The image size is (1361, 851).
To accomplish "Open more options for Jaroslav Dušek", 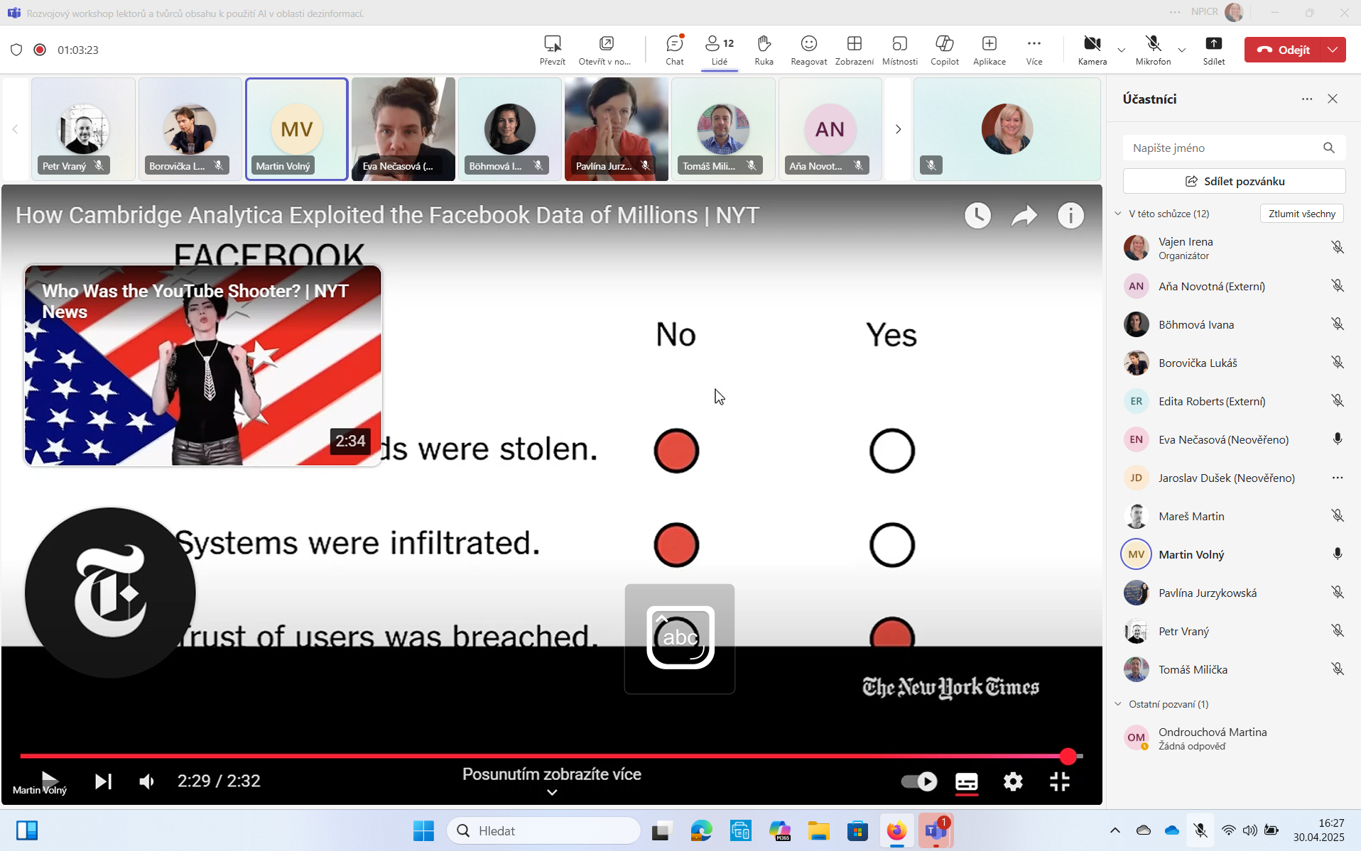I will point(1337,478).
